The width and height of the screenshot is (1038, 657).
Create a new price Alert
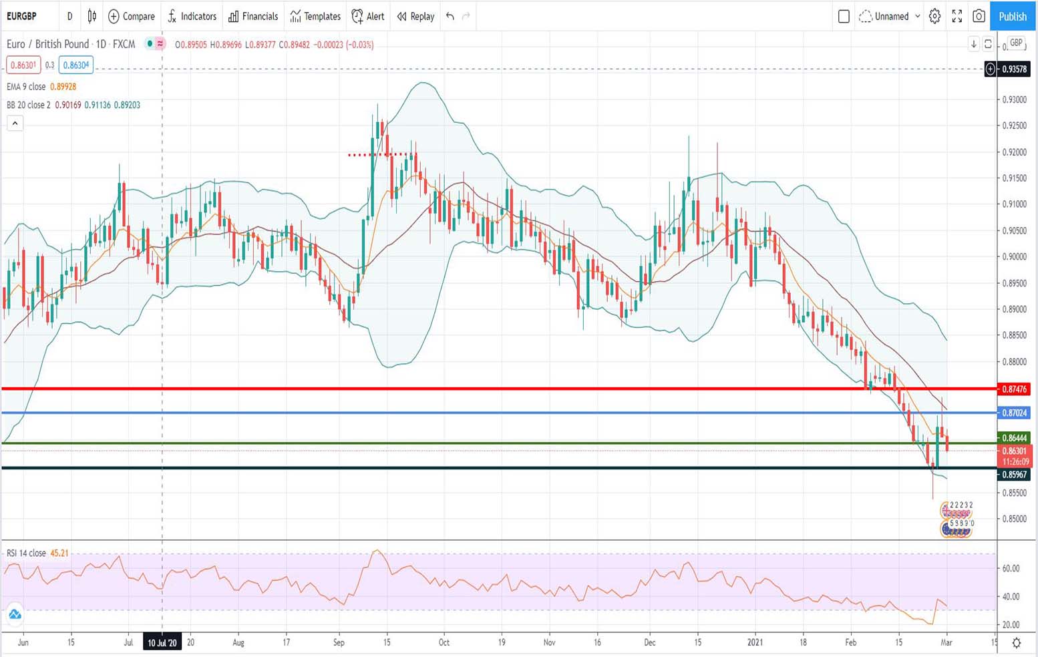(x=368, y=16)
